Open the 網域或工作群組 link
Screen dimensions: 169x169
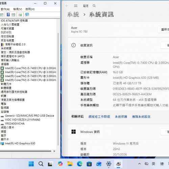tap(99, 117)
